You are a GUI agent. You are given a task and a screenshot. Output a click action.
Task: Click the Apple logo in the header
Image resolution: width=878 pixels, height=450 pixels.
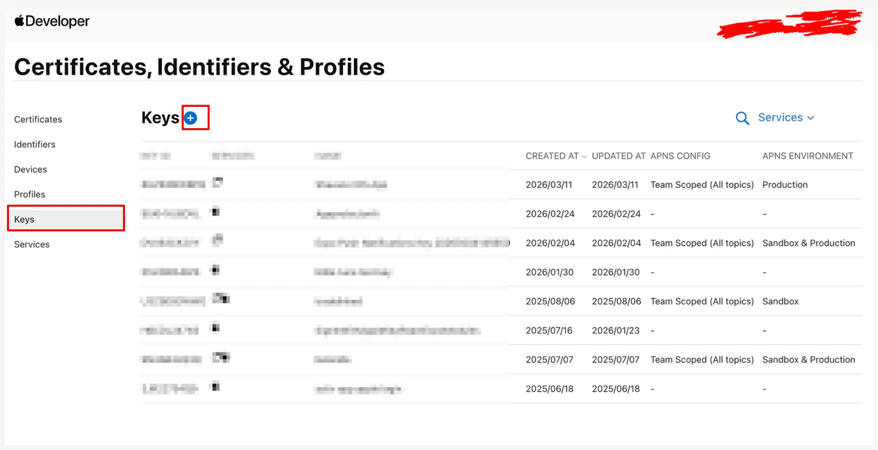tap(19, 20)
